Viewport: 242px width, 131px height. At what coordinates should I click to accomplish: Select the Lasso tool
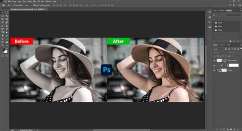pos(3,16)
